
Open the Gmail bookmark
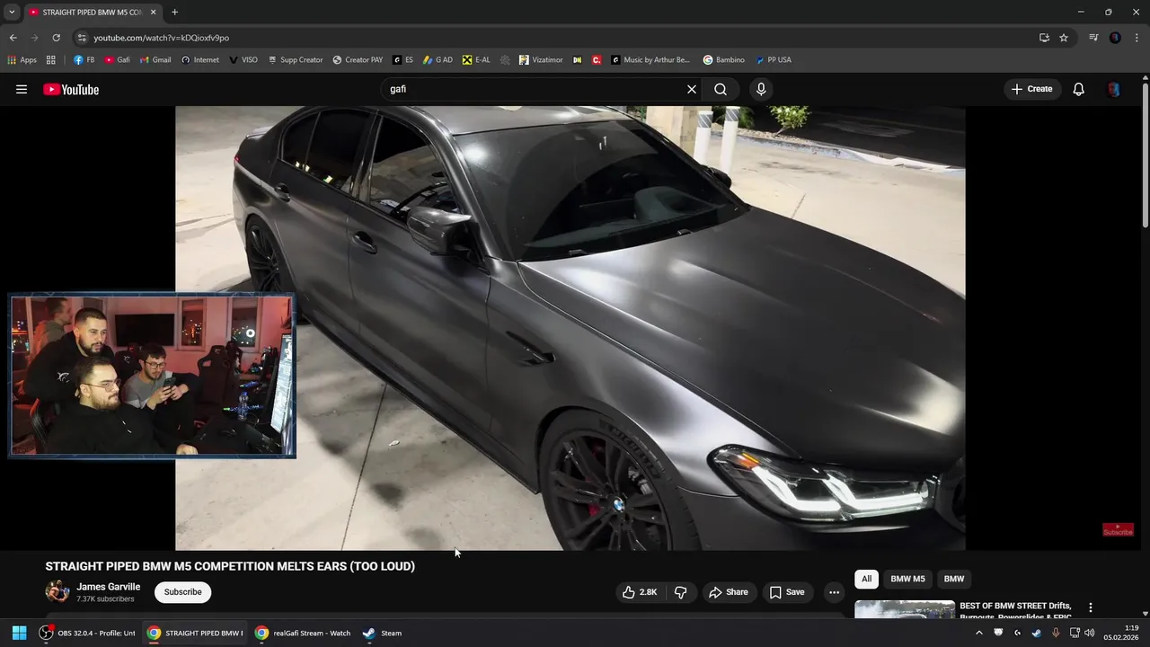[x=155, y=60]
